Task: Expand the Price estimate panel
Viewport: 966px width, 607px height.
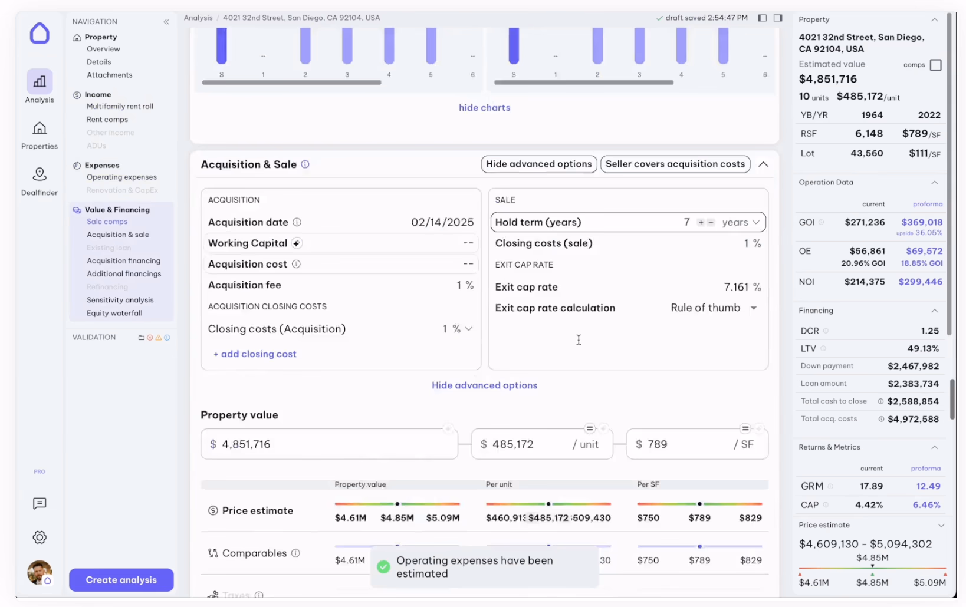Action: (x=941, y=525)
